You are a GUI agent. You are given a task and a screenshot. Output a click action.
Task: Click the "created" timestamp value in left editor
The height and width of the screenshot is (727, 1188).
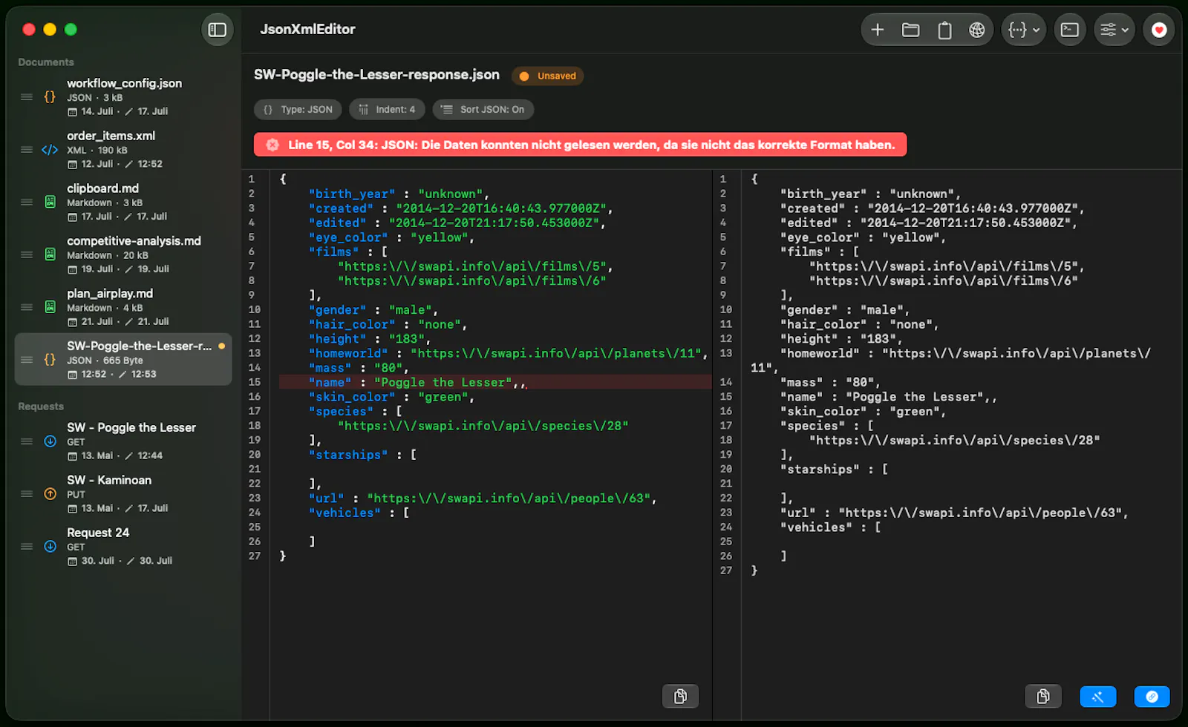pos(501,208)
